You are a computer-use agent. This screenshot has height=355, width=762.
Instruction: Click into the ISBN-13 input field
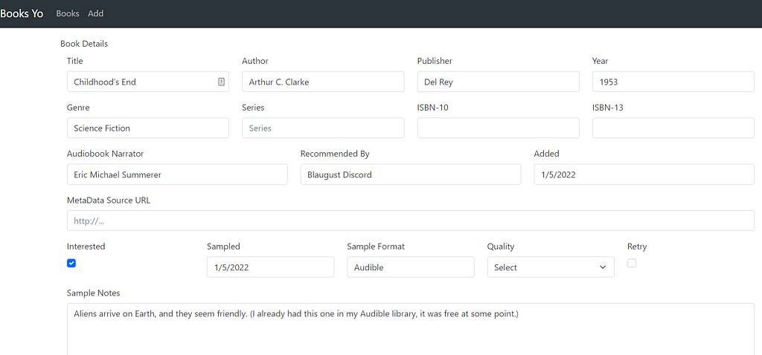click(673, 128)
